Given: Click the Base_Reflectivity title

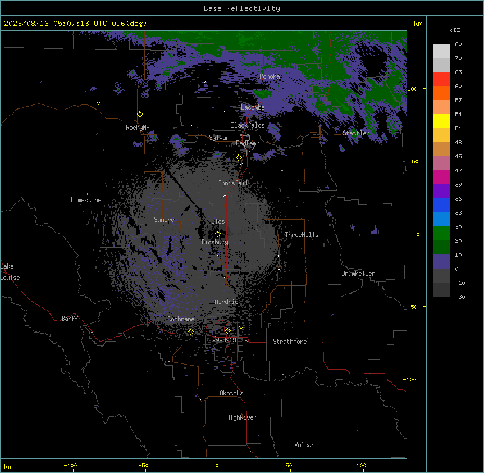Looking at the screenshot, I should coord(242,8).
